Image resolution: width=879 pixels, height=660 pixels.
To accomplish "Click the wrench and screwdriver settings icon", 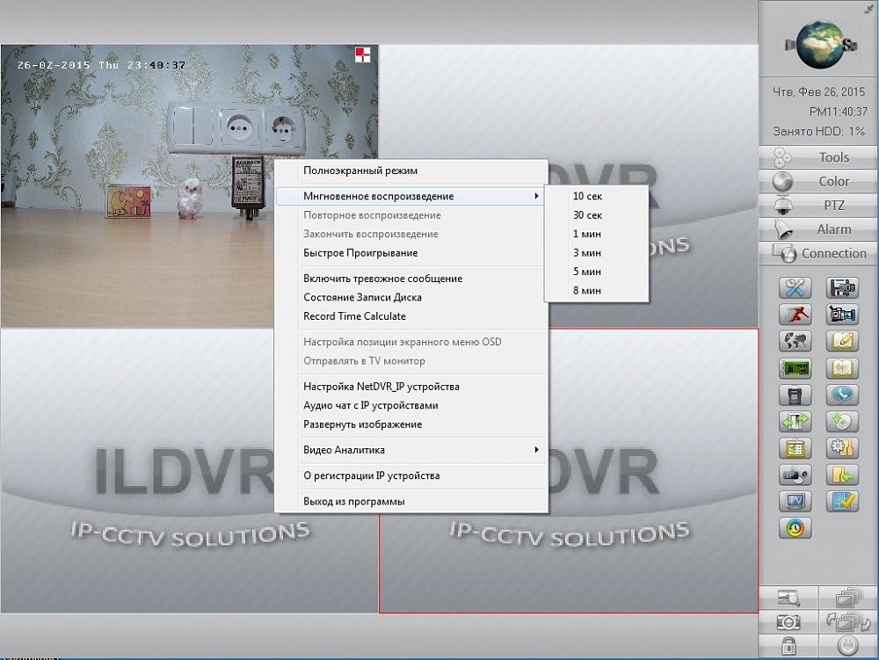I will point(795,288).
